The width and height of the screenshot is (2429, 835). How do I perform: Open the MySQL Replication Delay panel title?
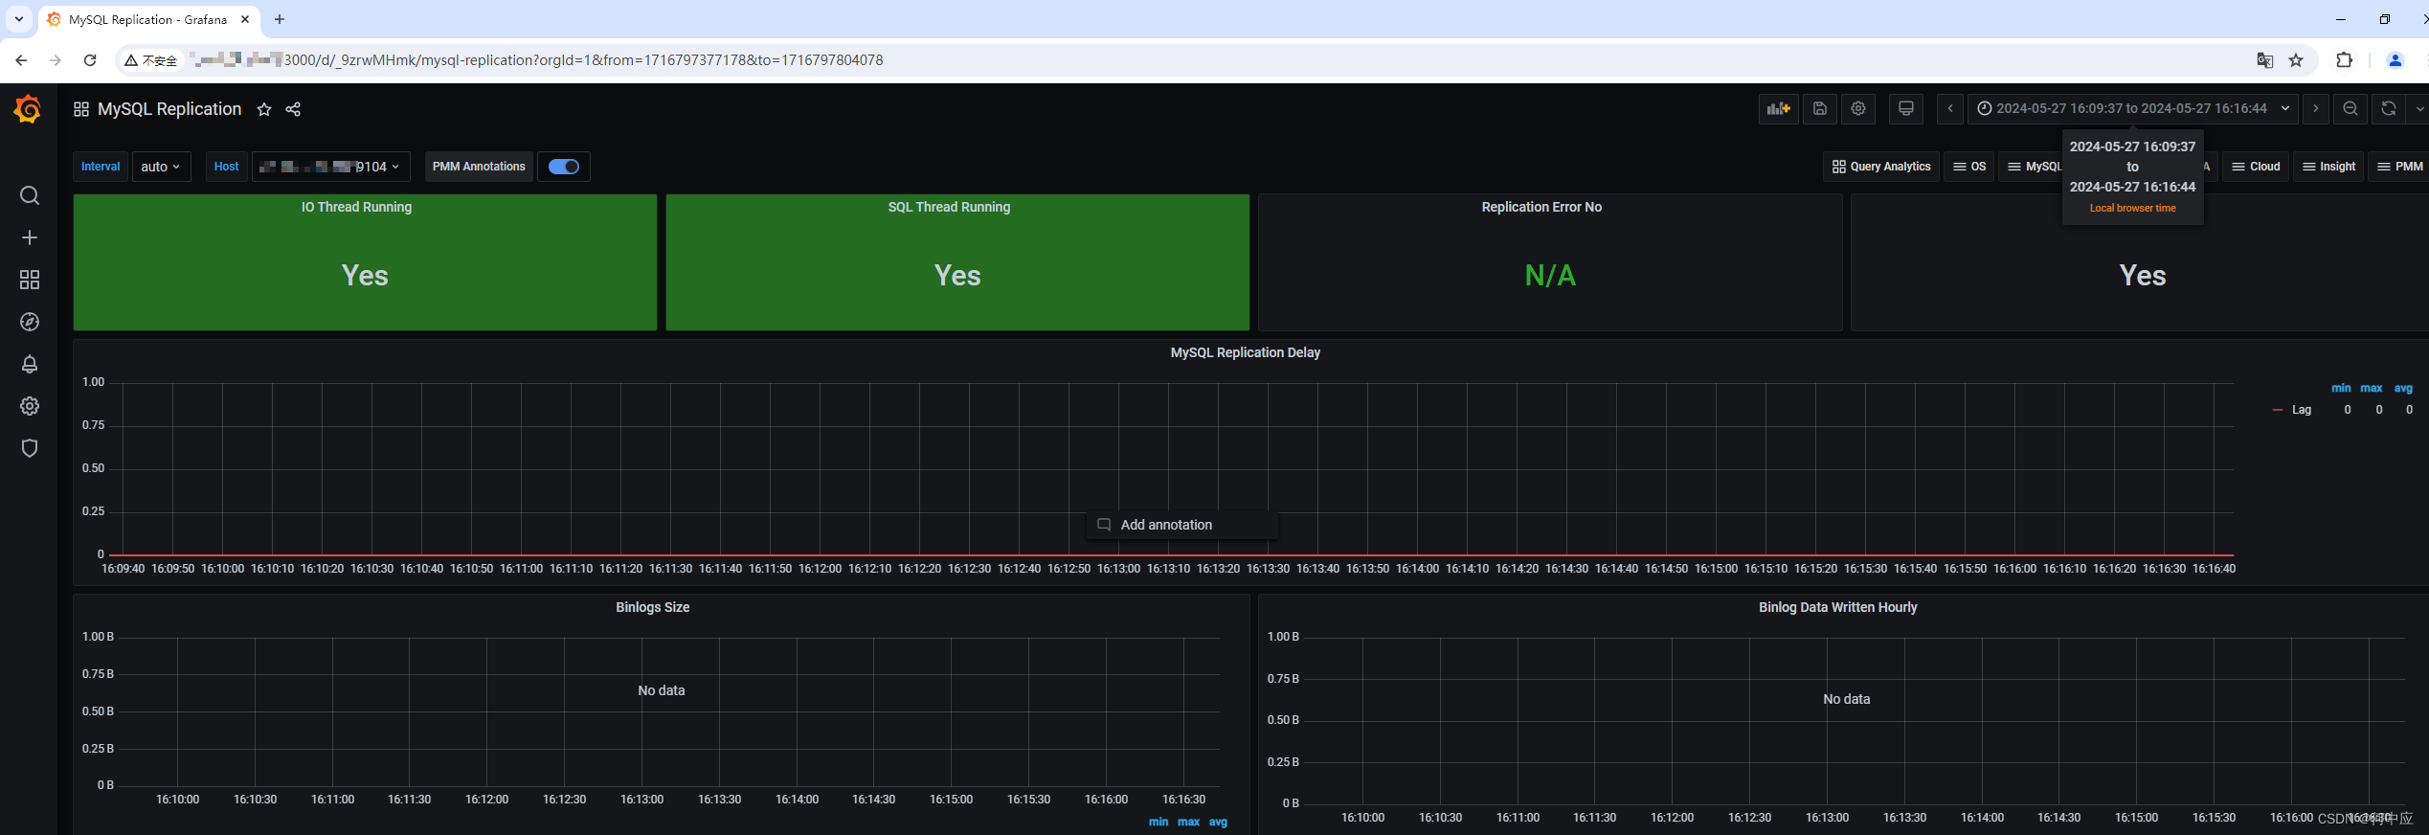pyautogui.click(x=1246, y=352)
